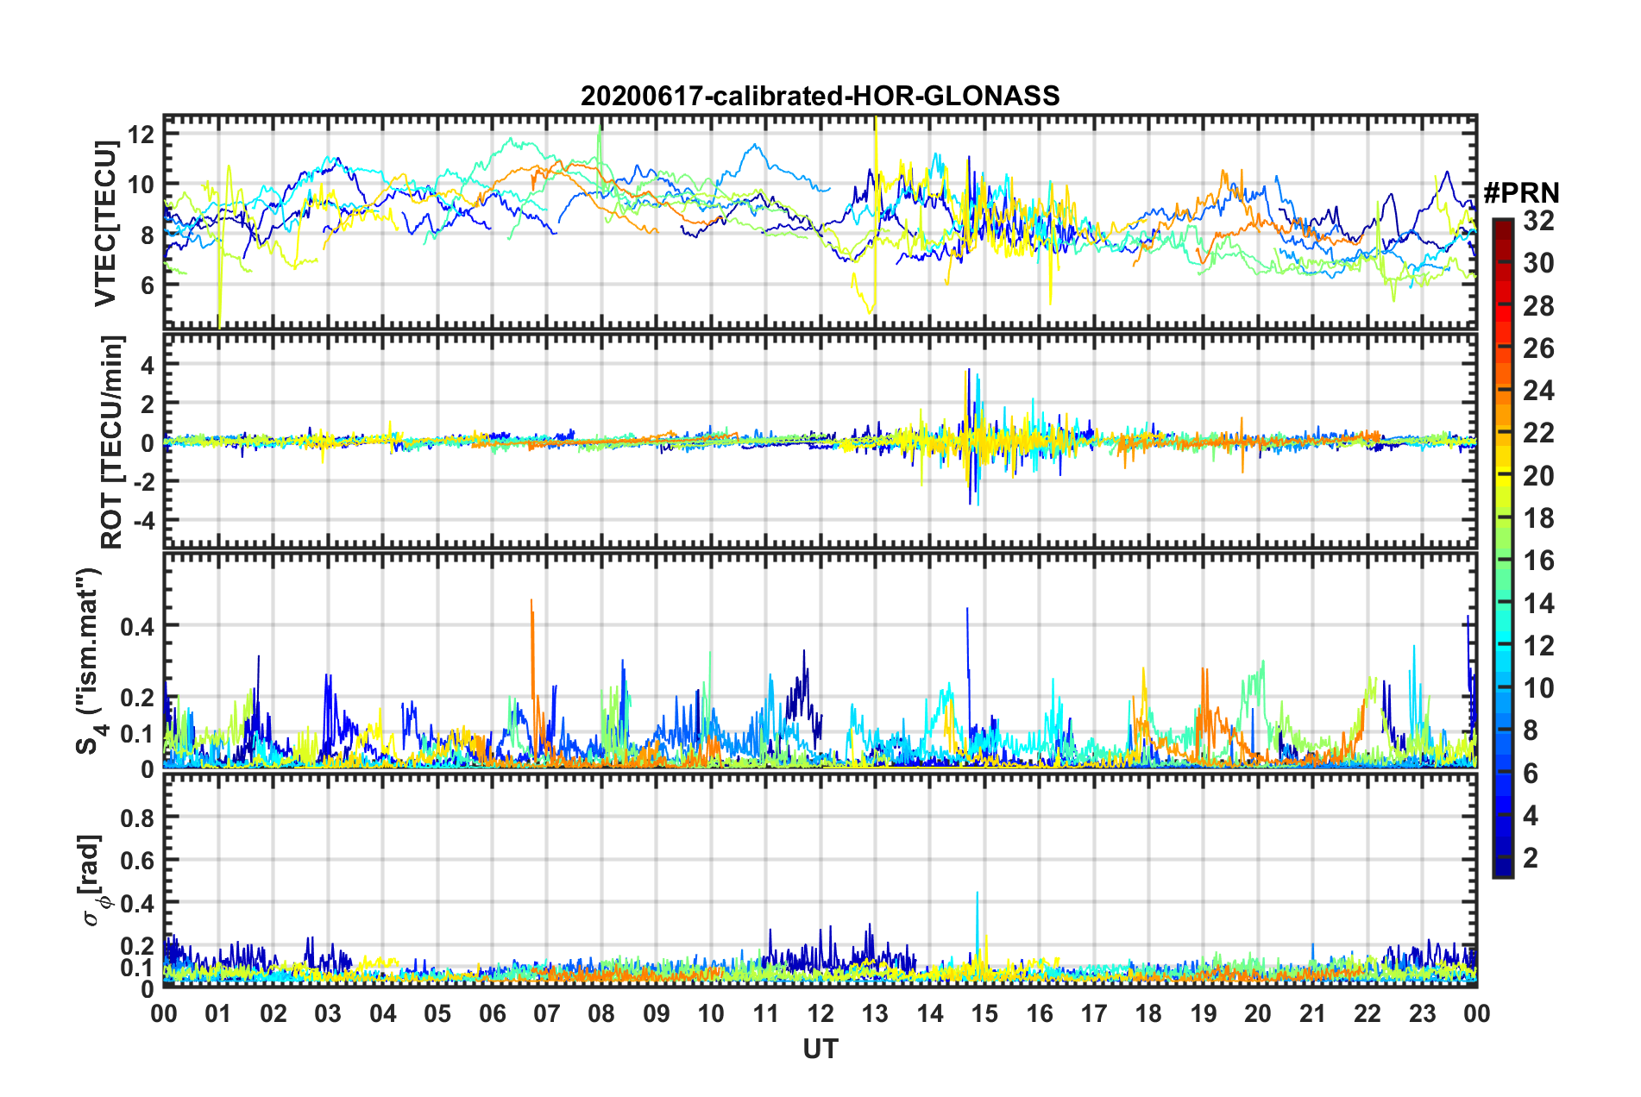The width and height of the screenshot is (1641, 1097).
Task: Click sigma phi y-axis tick 0.8
Action: pos(138,818)
